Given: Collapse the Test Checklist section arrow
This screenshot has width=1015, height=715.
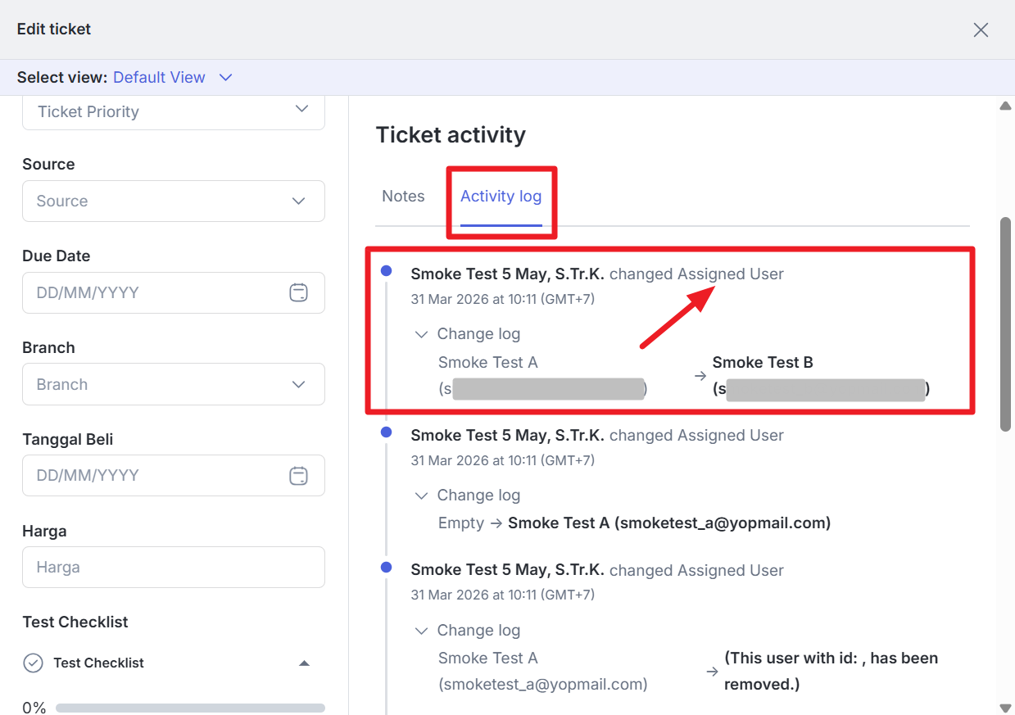Looking at the screenshot, I should coord(304,663).
